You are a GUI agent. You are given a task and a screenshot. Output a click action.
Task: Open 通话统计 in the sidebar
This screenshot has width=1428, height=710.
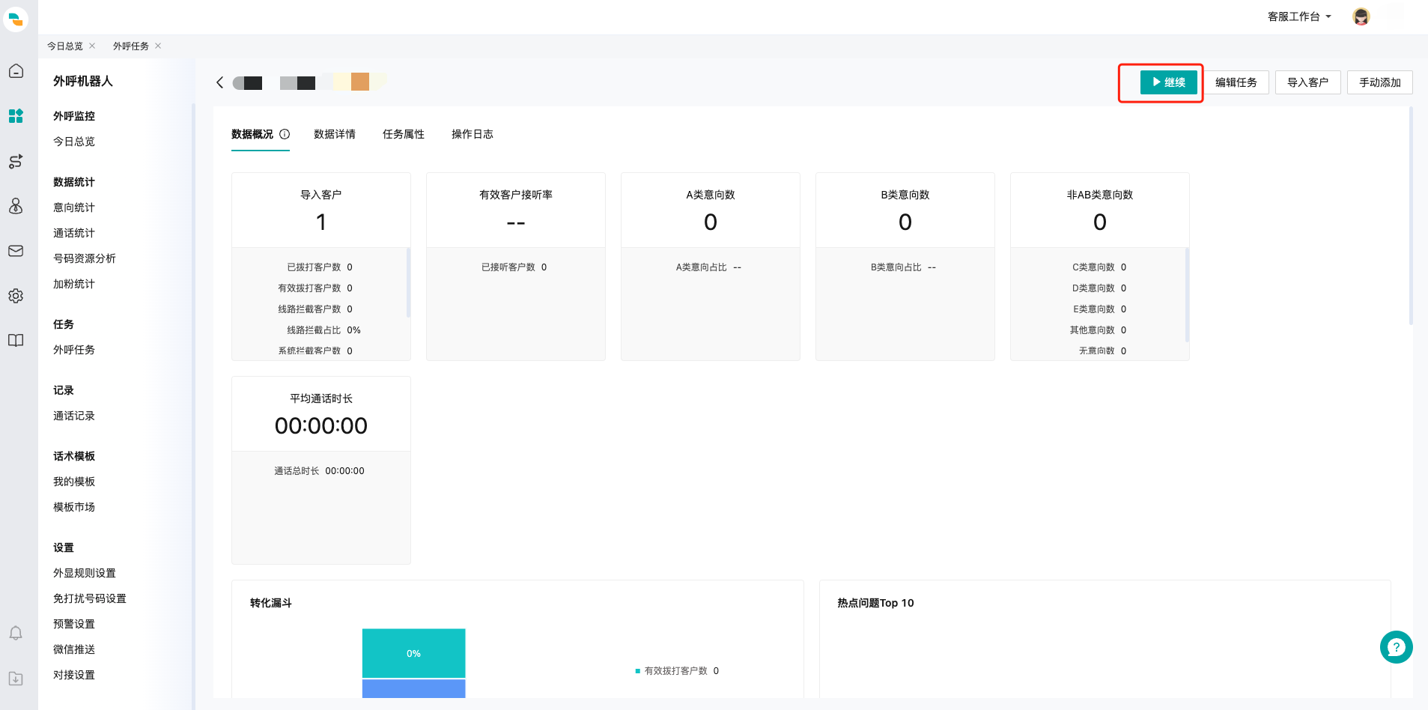coord(74,233)
